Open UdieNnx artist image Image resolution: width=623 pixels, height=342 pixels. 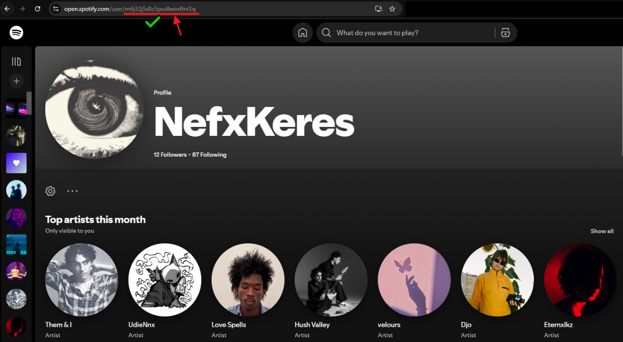click(165, 280)
